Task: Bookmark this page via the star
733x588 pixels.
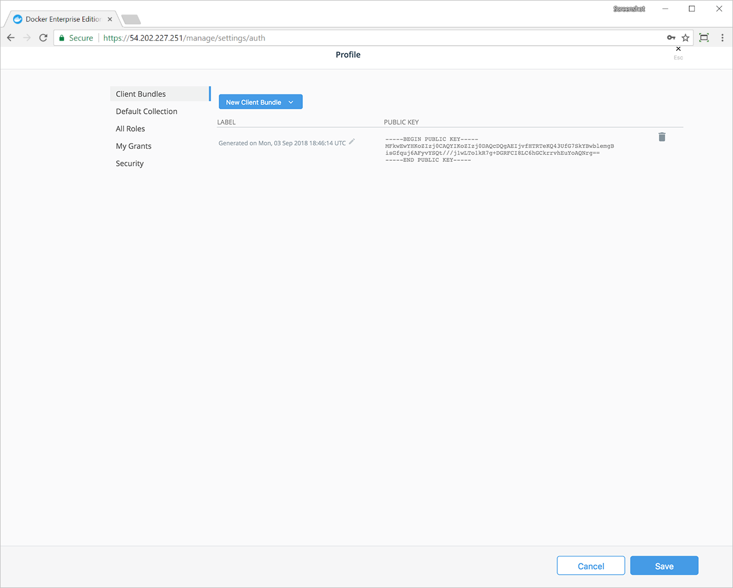Action: (685, 37)
